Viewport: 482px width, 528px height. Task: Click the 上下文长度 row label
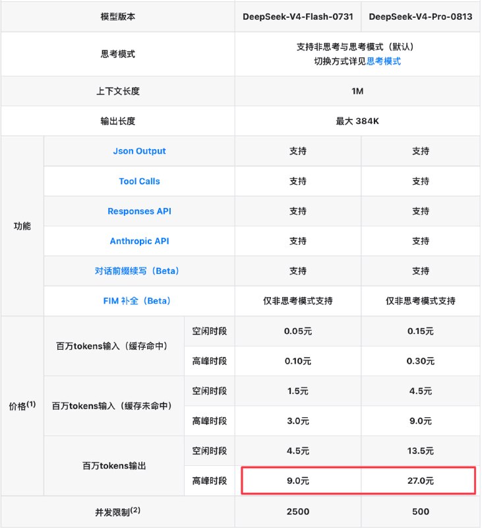point(118,91)
